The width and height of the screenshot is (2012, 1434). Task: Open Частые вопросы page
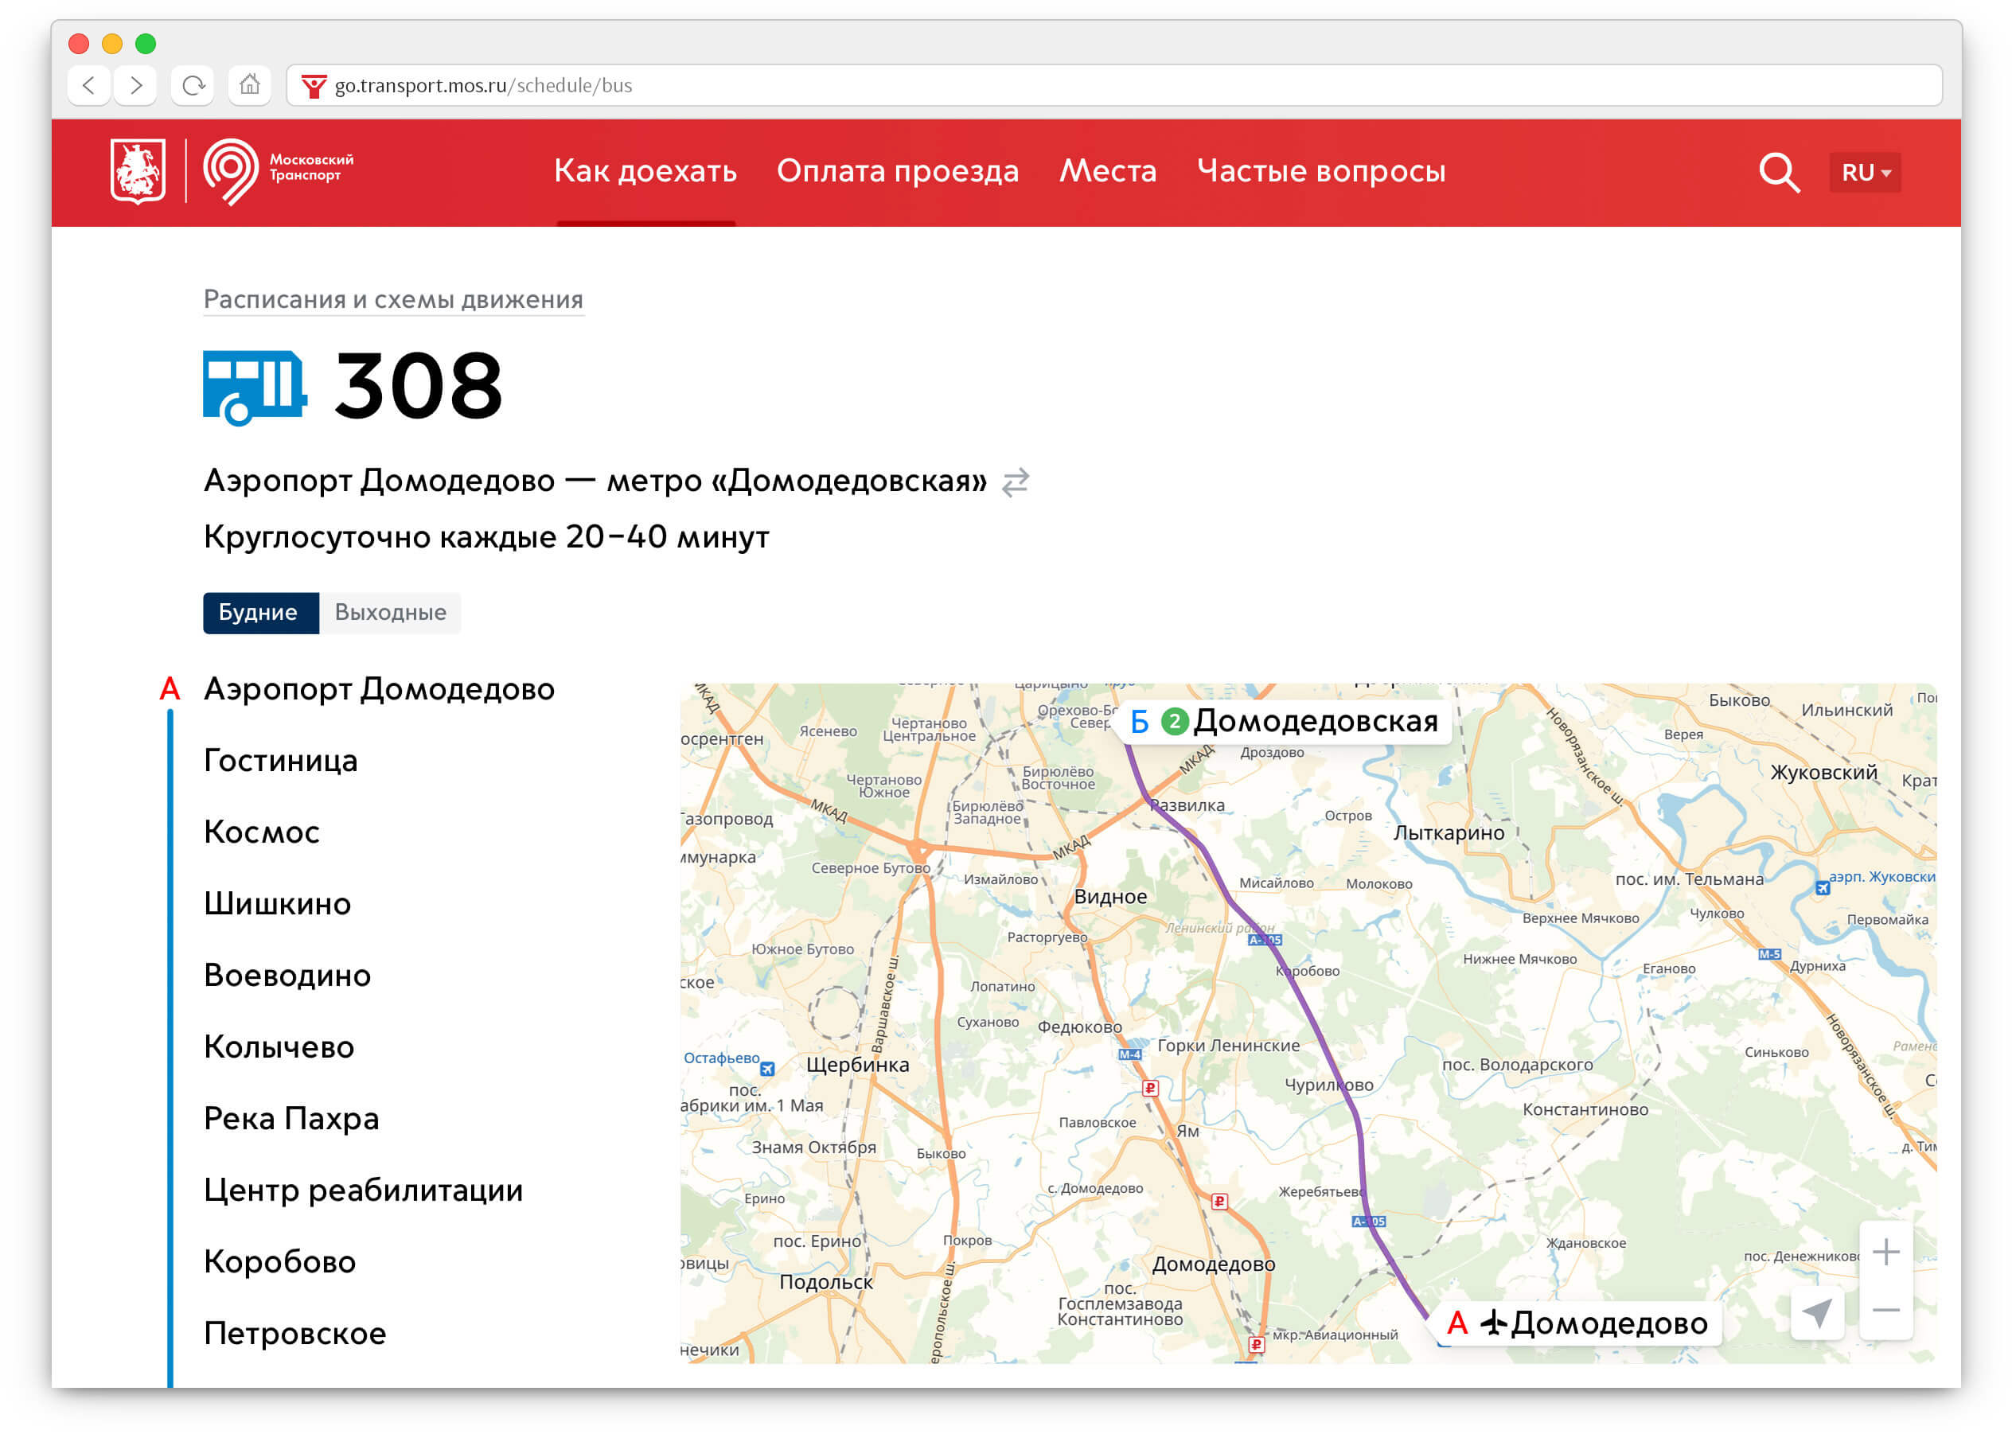point(1320,171)
